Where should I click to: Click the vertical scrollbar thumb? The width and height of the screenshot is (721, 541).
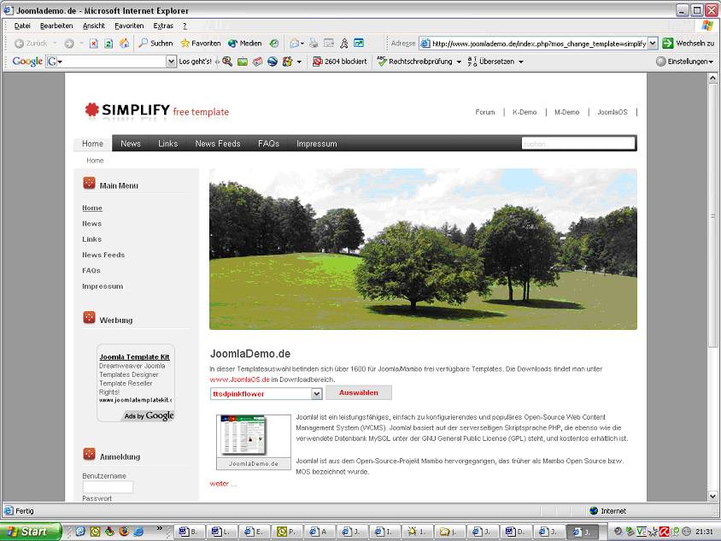pyautogui.click(x=712, y=215)
